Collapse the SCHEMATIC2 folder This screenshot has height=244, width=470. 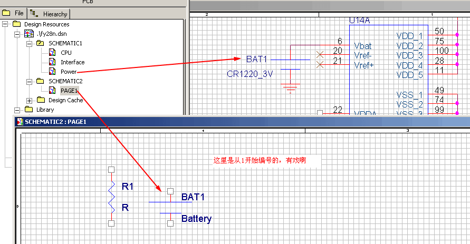tap(29, 82)
